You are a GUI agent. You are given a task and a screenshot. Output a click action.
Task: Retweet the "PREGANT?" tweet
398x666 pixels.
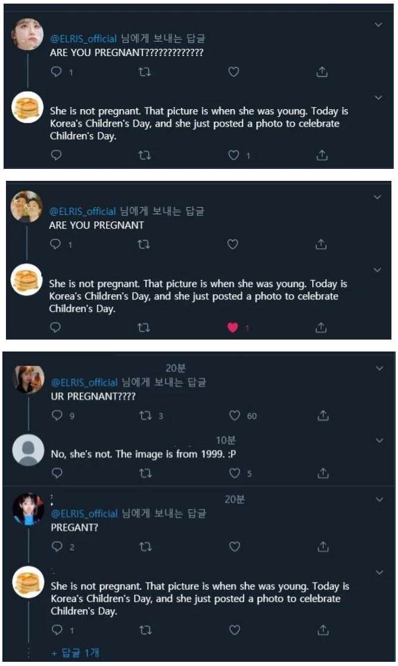(145, 547)
